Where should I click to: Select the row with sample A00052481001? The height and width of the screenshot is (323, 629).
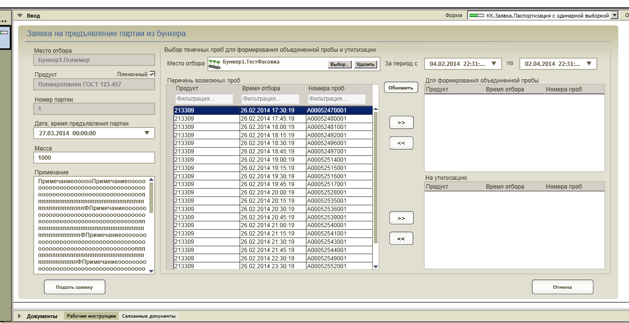(273, 127)
